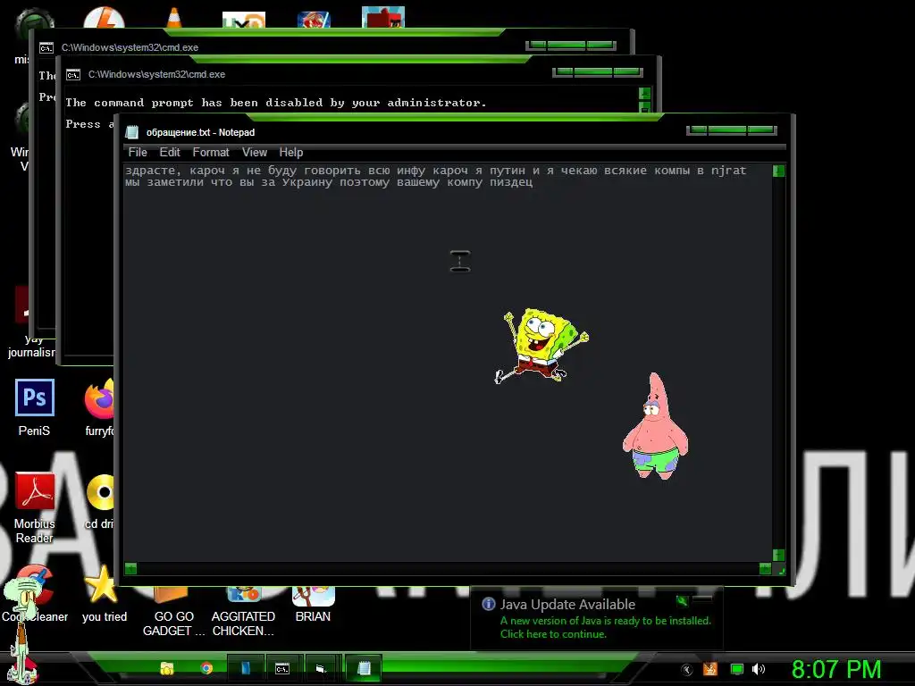Click the taskbar button right of cmd
Screen dimensions: 915x686
[x=321, y=668]
